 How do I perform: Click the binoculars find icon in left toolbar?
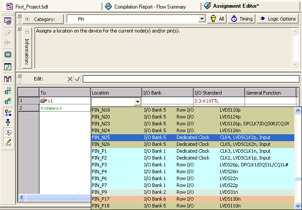pos(7,79)
